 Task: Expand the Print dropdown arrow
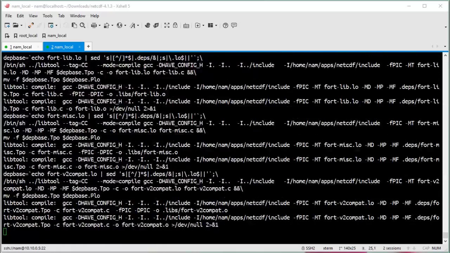tap(99, 25)
